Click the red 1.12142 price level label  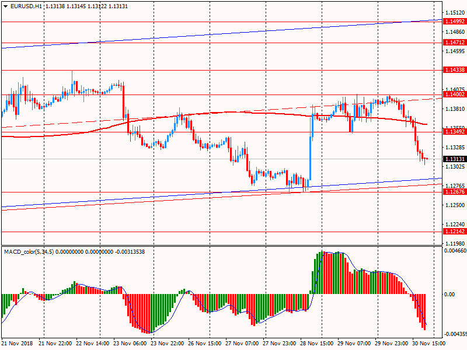pyautogui.click(x=454, y=231)
